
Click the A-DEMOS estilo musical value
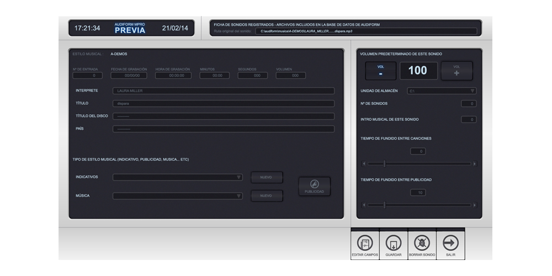point(119,54)
